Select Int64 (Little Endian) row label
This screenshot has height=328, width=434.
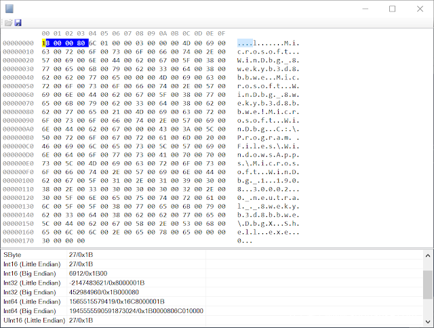[x=32, y=302]
